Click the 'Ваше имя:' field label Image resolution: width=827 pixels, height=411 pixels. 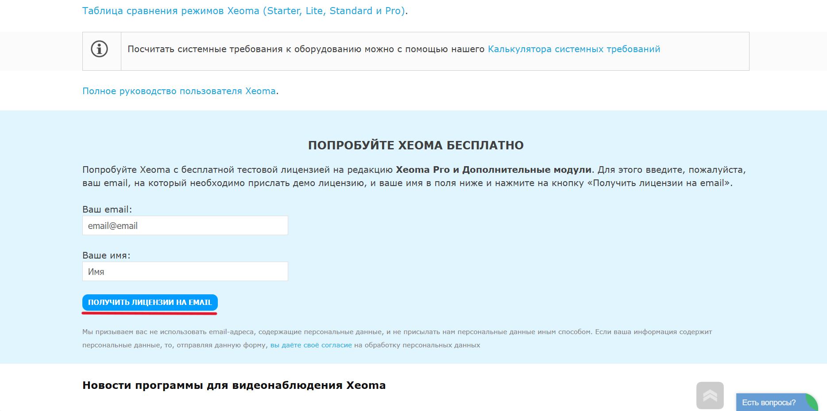106,255
